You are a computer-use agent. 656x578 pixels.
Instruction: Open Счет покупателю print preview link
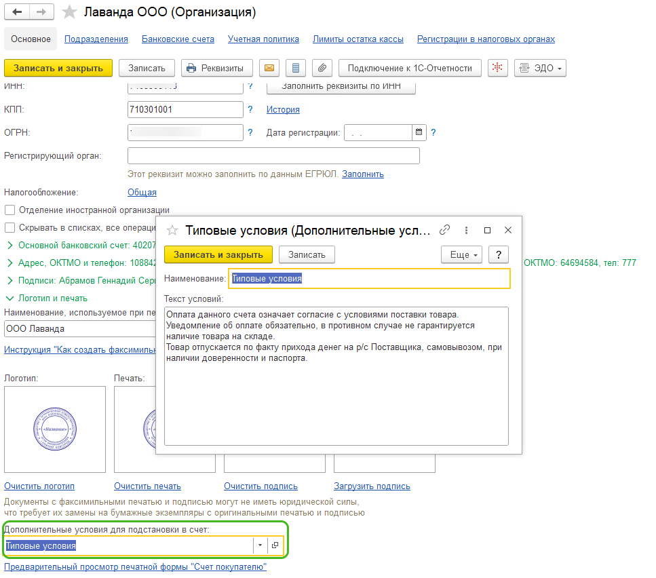(x=135, y=567)
